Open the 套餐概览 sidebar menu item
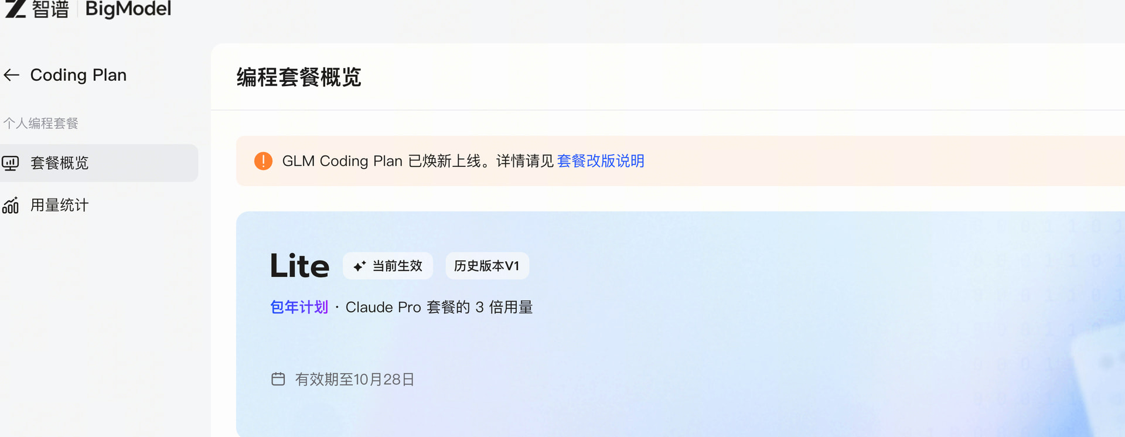The height and width of the screenshot is (437, 1125). [99, 163]
